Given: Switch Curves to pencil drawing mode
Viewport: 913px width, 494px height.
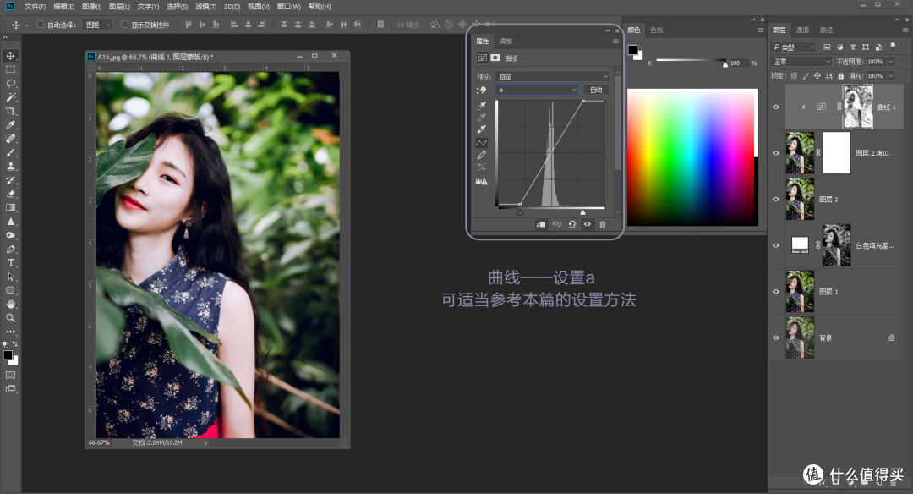Looking at the screenshot, I should 481,155.
